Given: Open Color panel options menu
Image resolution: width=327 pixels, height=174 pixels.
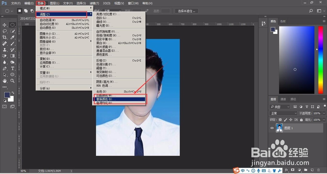Looking at the screenshot, I should coord(324,21).
